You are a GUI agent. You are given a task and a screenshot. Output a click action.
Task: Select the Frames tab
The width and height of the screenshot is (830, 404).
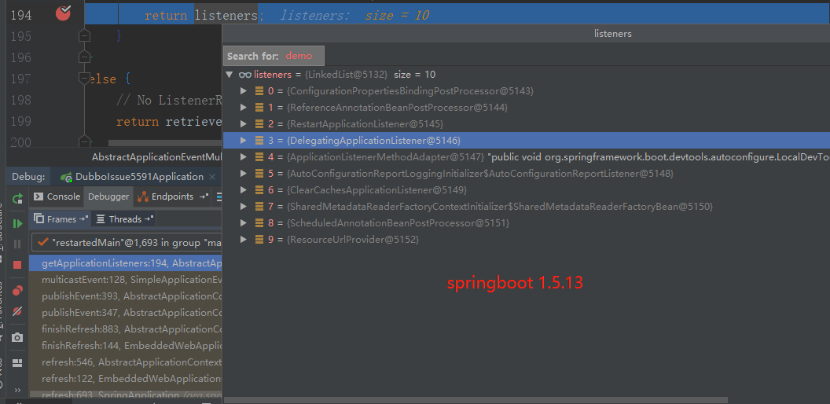tap(61, 219)
